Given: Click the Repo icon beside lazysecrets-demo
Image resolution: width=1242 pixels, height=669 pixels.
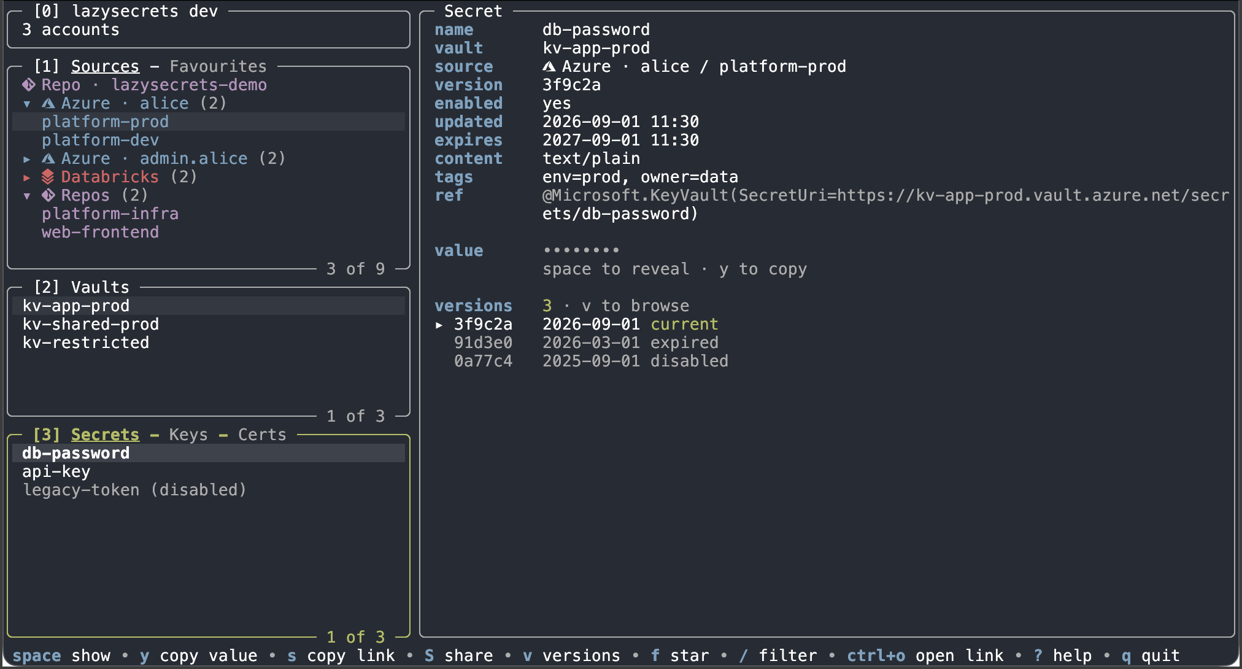Looking at the screenshot, I should pyautogui.click(x=29, y=85).
